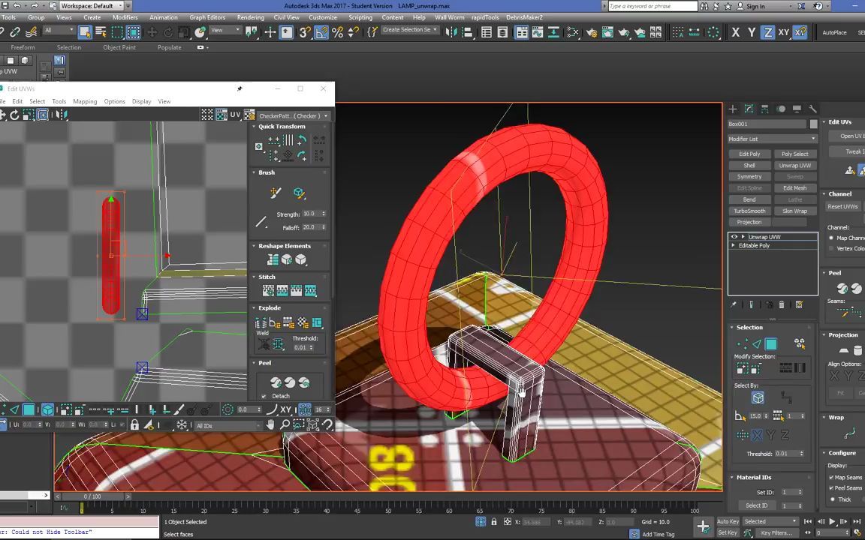Open the Modifier List dropdown
The width and height of the screenshot is (865, 540).
pyautogui.click(x=773, y=139)
